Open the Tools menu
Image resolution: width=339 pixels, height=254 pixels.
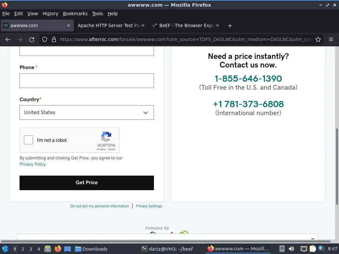[98, 14]
